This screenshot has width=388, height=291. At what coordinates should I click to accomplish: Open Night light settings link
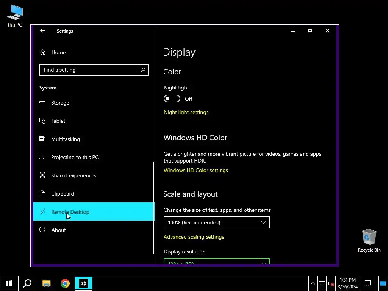coord(186,112)
